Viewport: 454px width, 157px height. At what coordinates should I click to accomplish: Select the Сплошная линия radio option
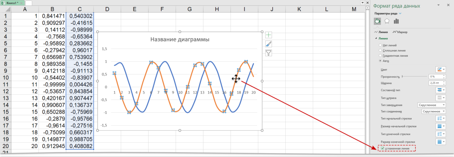tap(380, 50)
